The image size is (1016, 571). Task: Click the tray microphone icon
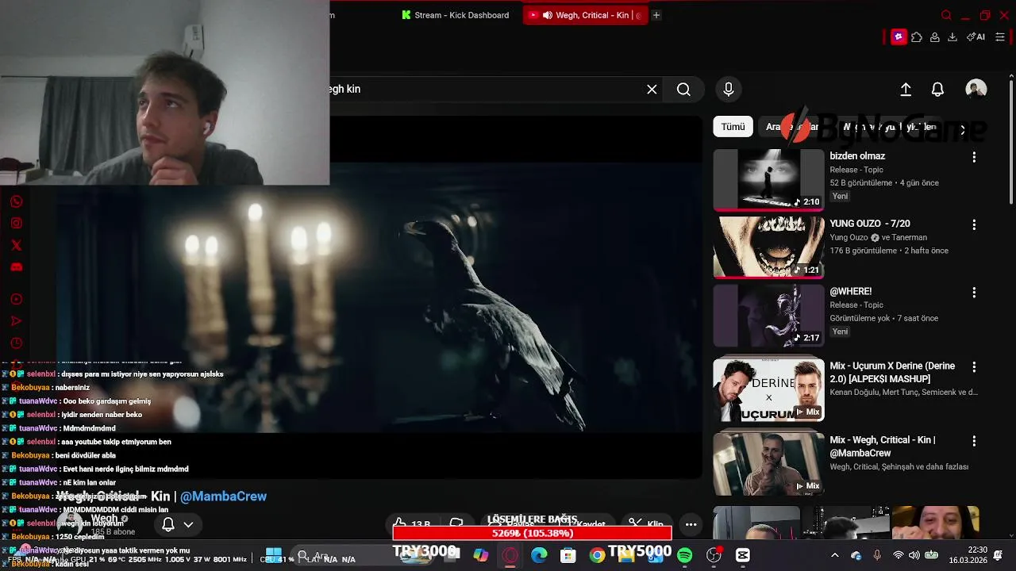pyautogui.click(x=877, y=556)
